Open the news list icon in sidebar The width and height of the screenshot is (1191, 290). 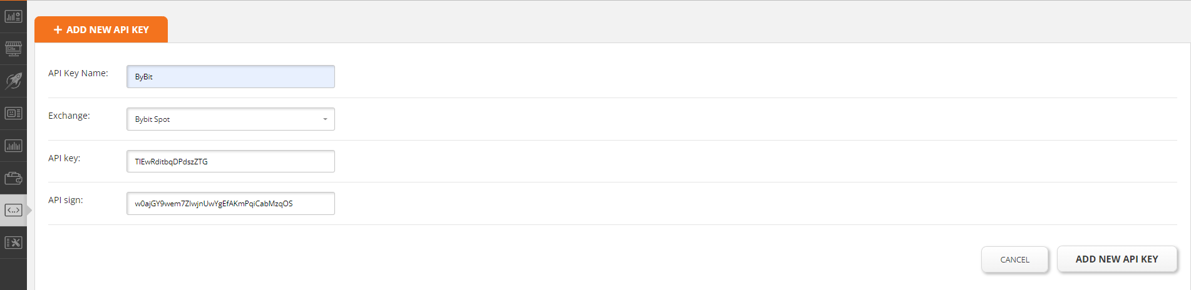(13, 113)
